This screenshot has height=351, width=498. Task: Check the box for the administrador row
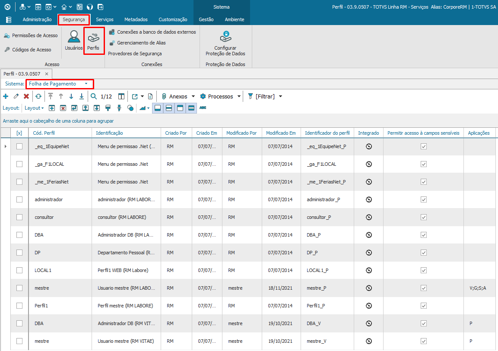[19, 199]
